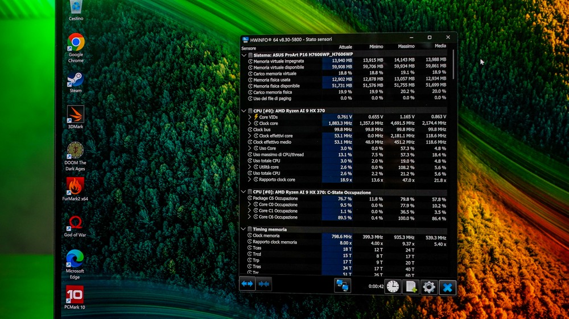Expand the Core VIDs row
Image resolution: width=569 pixels, height=319 pixels.
click(x=250, y=117)
